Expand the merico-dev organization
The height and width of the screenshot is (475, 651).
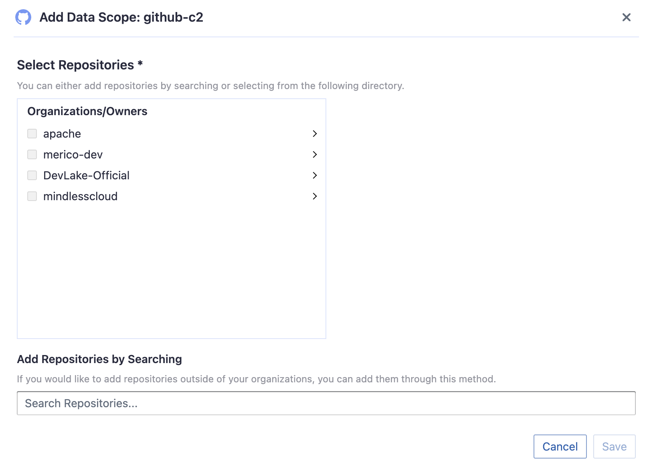point(315,154)
